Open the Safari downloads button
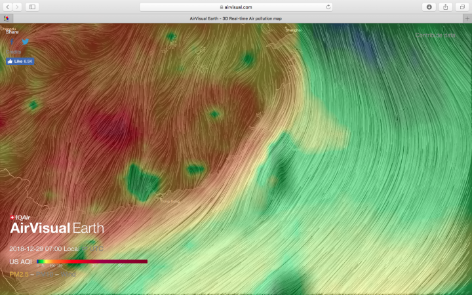 pyautogui.click(x=429, y=7)
